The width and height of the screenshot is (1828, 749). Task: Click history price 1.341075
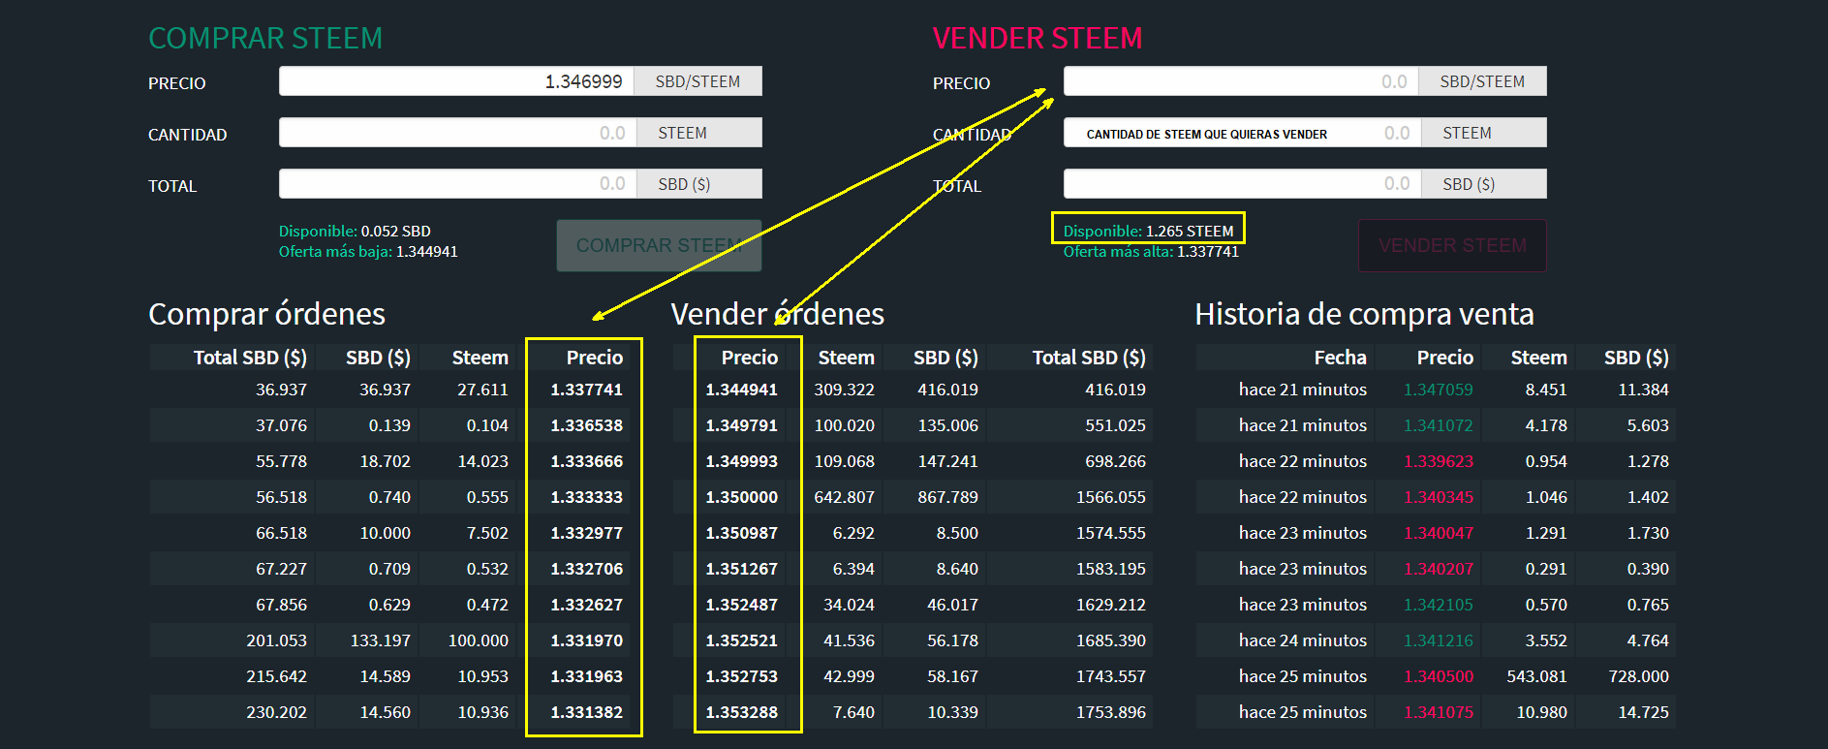[x=1439, y=712]
